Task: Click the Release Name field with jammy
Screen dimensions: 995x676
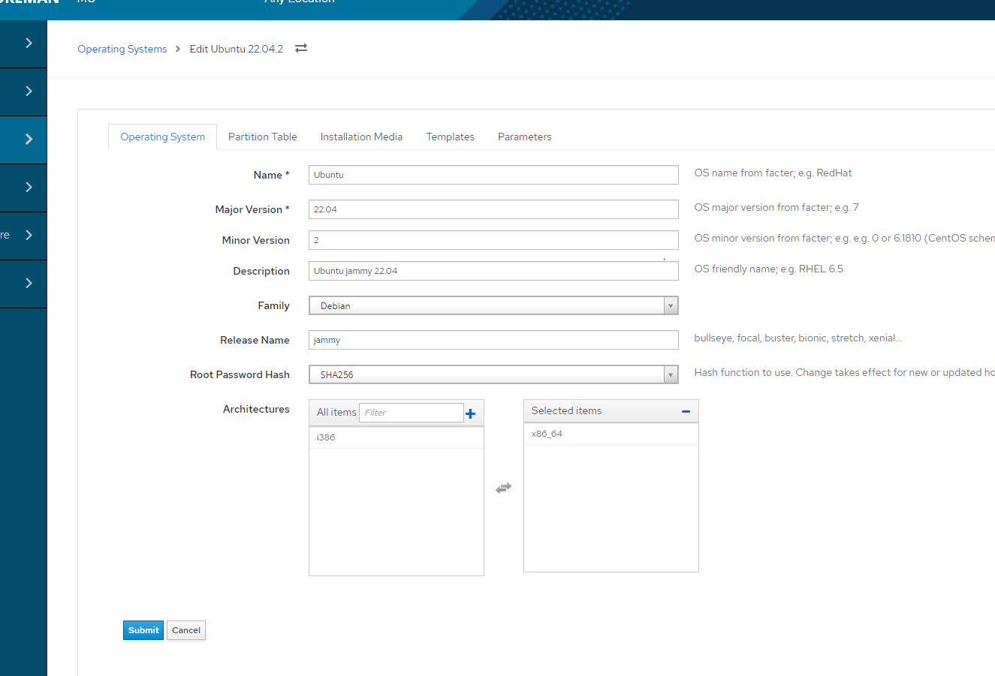Action: pyautogui.click(x=493, y=340)
